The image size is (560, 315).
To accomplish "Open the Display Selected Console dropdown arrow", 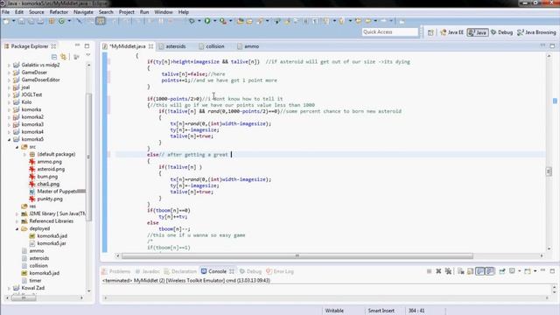I will (x=519, y=271).
